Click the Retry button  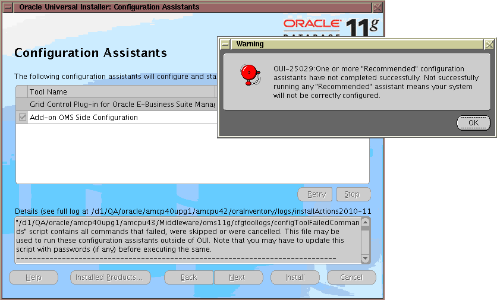tap(314, 194)
